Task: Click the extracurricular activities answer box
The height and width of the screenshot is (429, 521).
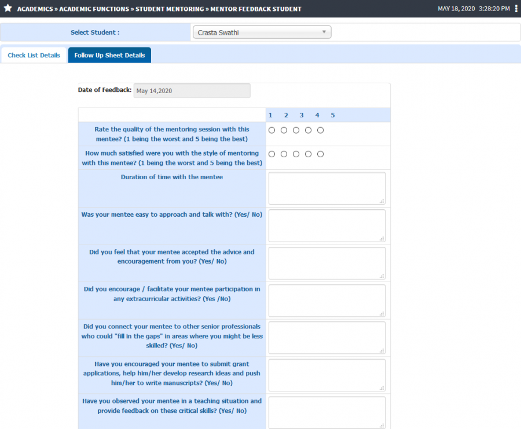Action: click(327, 301)
